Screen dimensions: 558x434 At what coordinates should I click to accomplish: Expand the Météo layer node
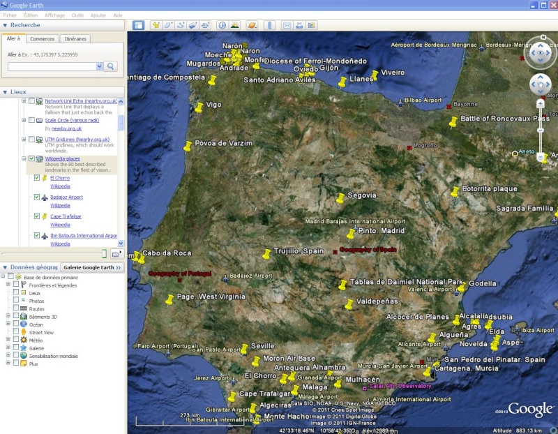pos(8,339)
